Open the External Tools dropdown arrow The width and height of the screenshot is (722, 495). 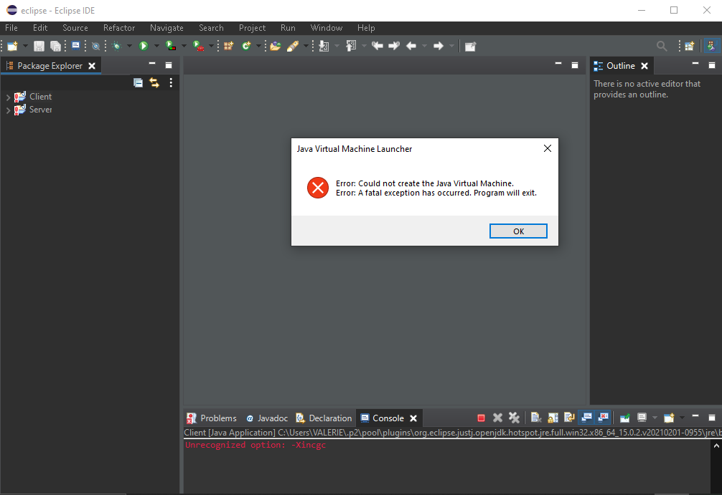click(x=211, y=46)
